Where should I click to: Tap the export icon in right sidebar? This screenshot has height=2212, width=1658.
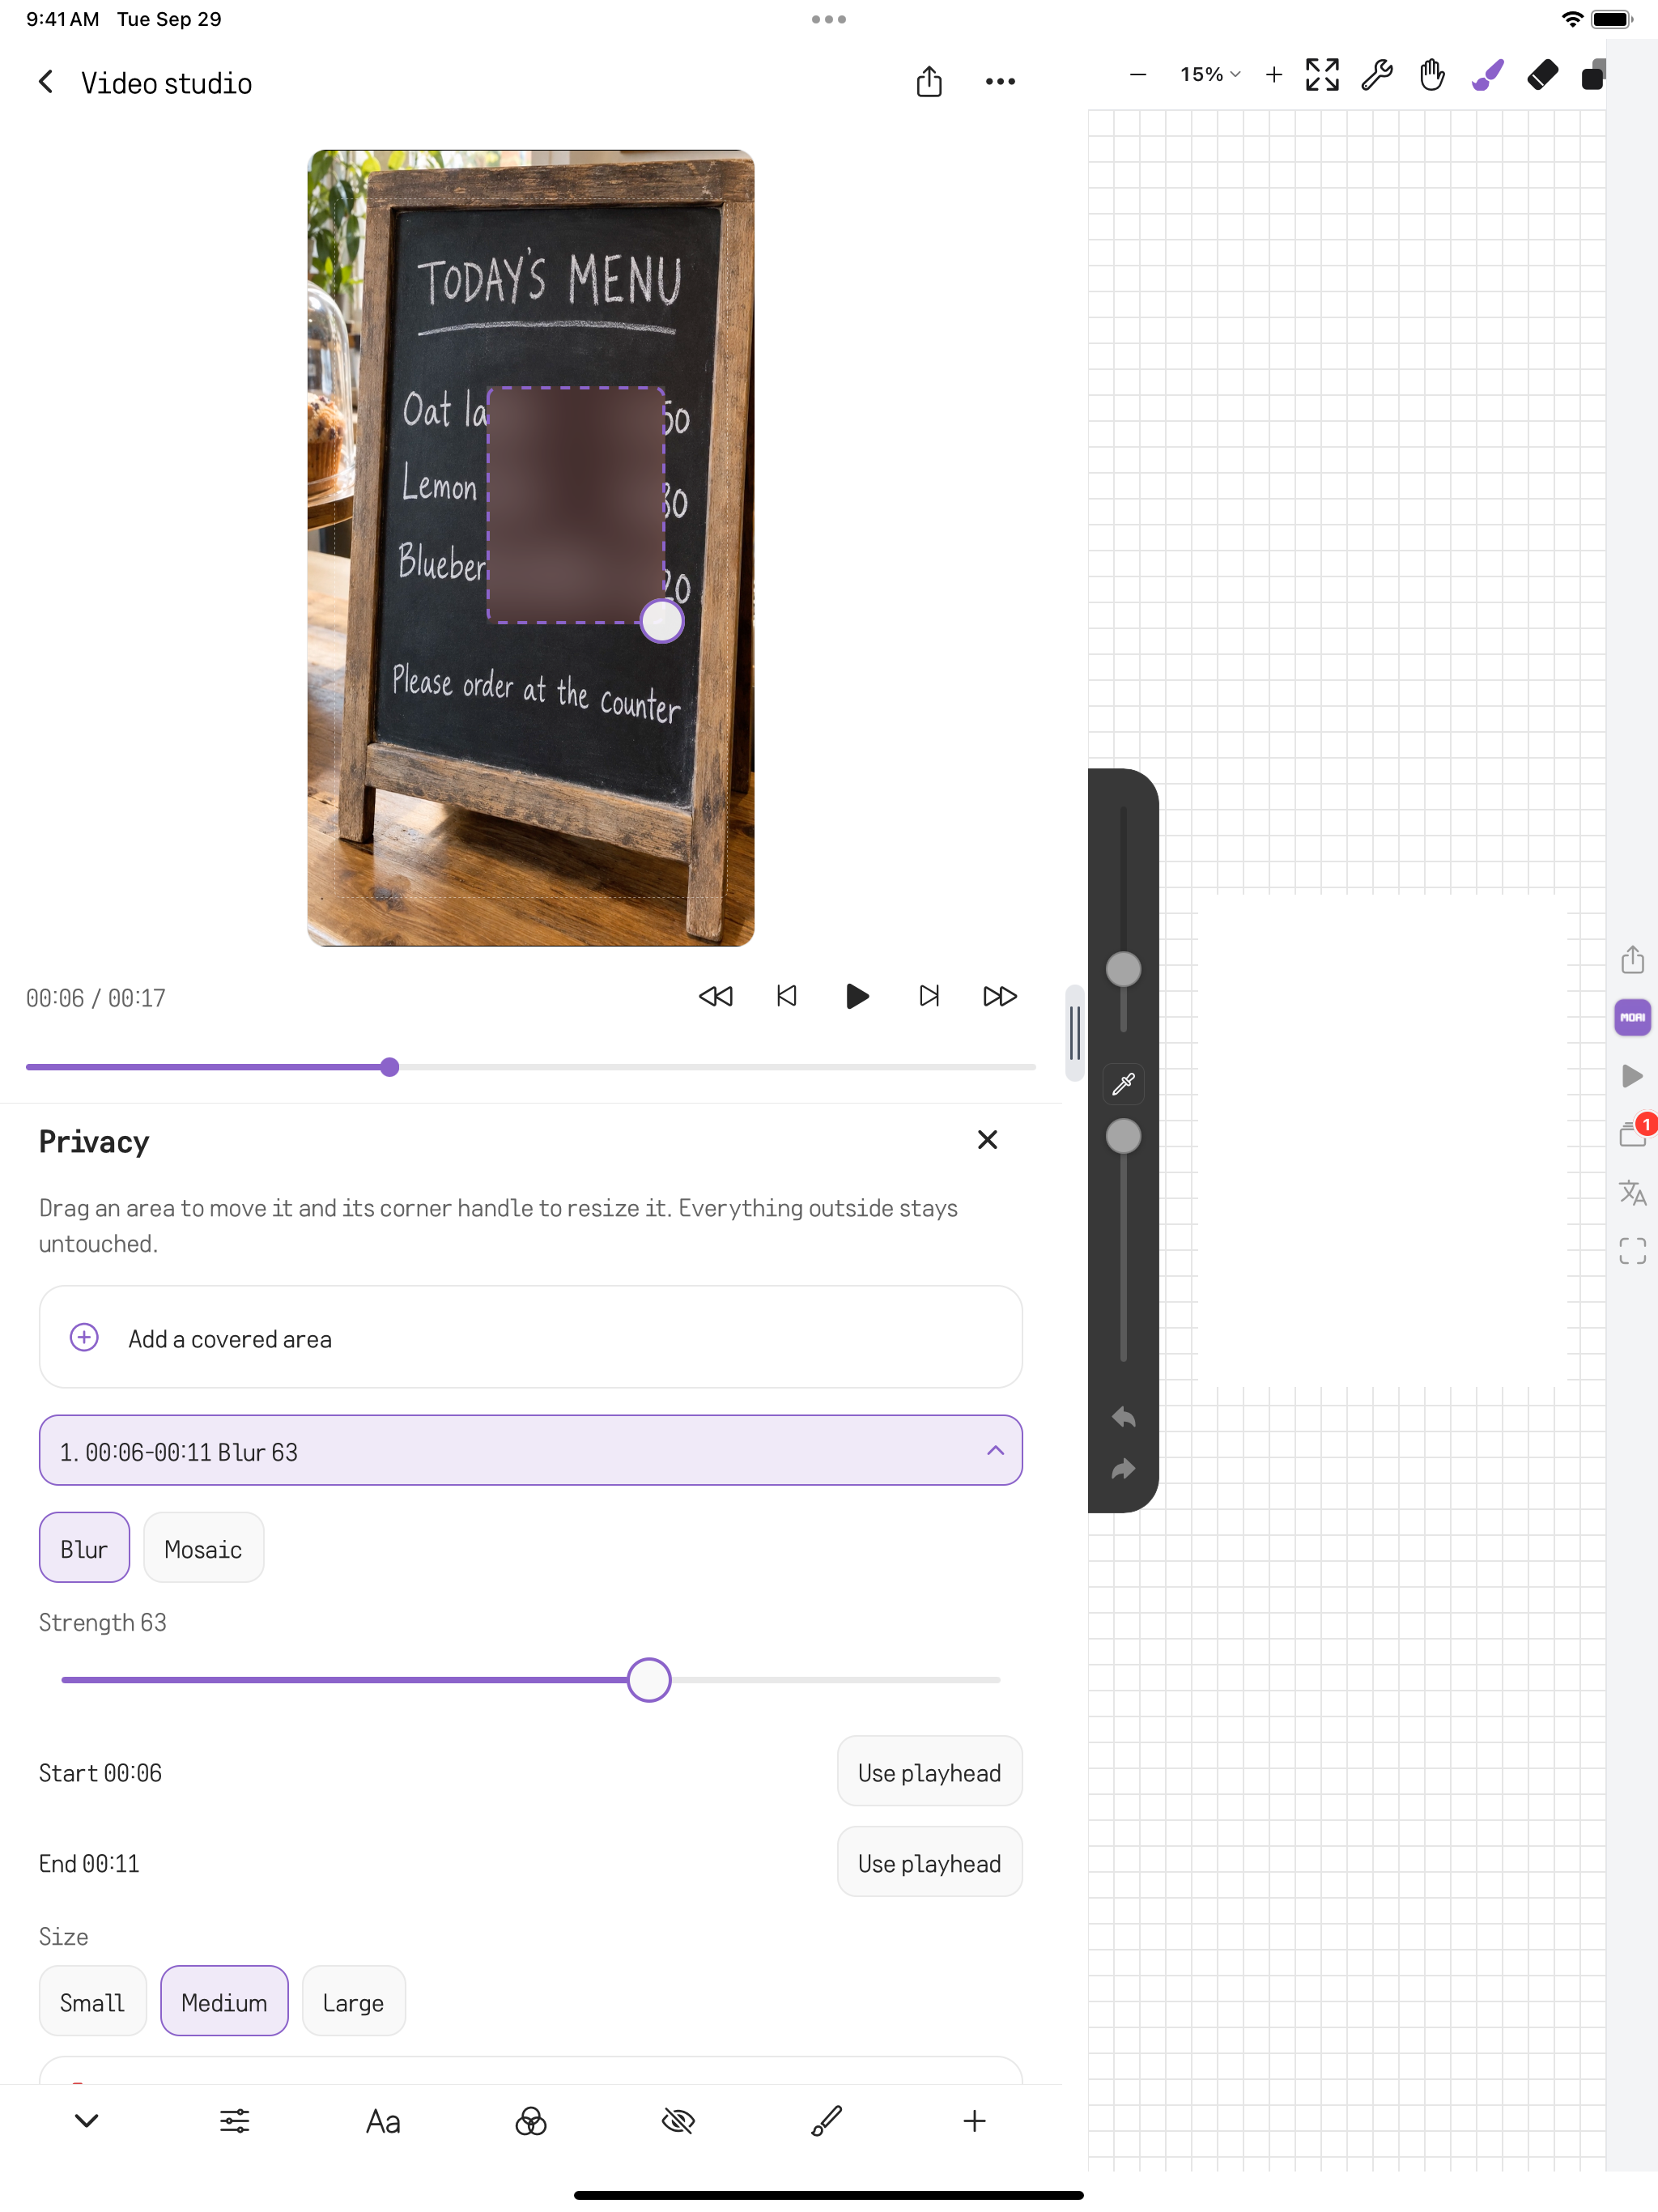1633,960
